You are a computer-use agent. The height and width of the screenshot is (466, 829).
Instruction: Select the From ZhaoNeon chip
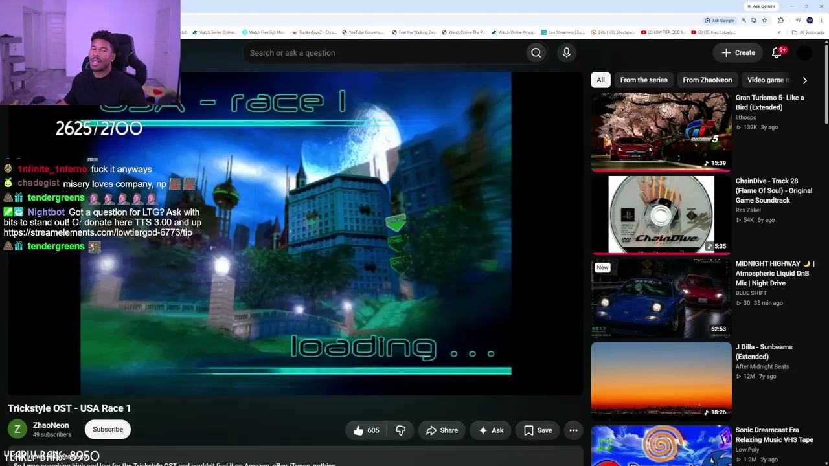tap(707, 80)
